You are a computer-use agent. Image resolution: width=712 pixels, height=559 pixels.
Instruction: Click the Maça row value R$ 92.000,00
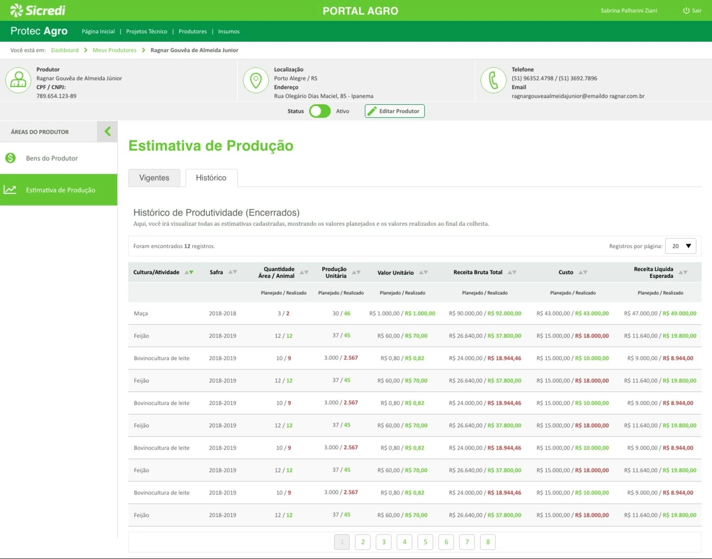(x=505, y=313)
